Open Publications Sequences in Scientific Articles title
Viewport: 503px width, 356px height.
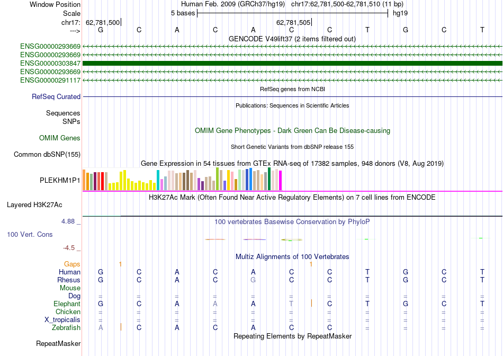click(292, 105)
